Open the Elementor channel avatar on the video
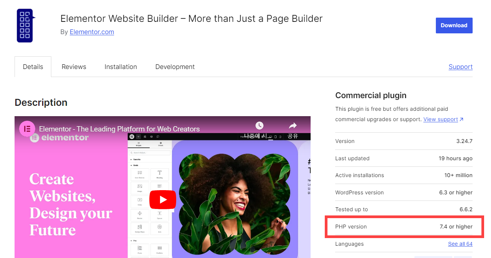This screenshot has width=491, height=258. pos(27,129)
